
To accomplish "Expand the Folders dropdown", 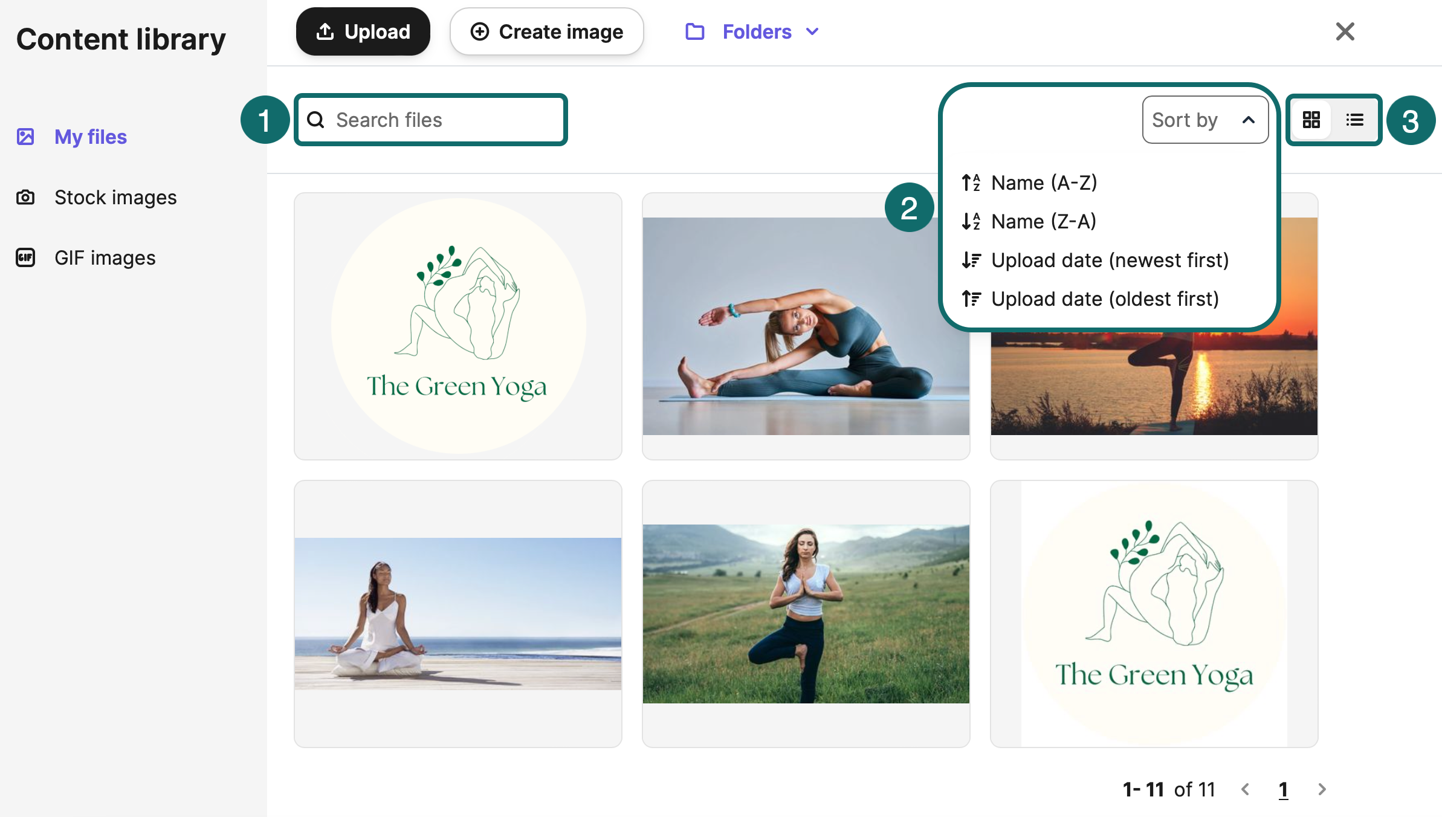I will click(x=752, y=31).
